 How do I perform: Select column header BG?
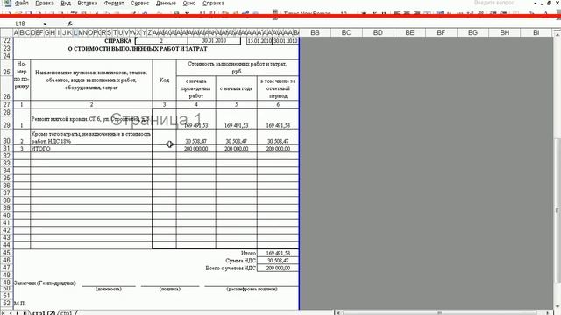point(472,32)
